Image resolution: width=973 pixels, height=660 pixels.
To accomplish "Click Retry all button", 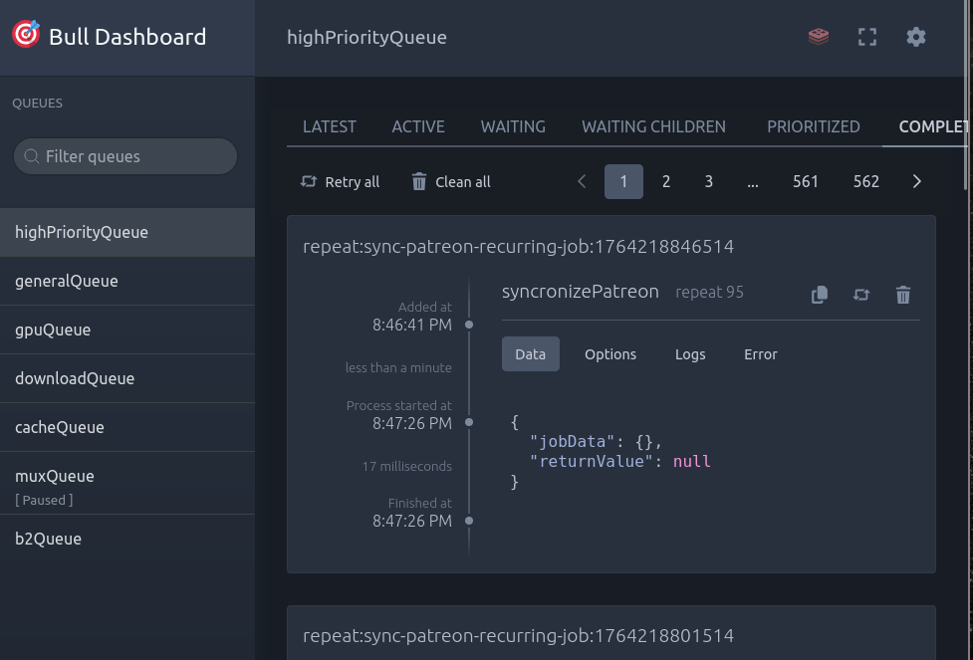I will tap(341, 181).
